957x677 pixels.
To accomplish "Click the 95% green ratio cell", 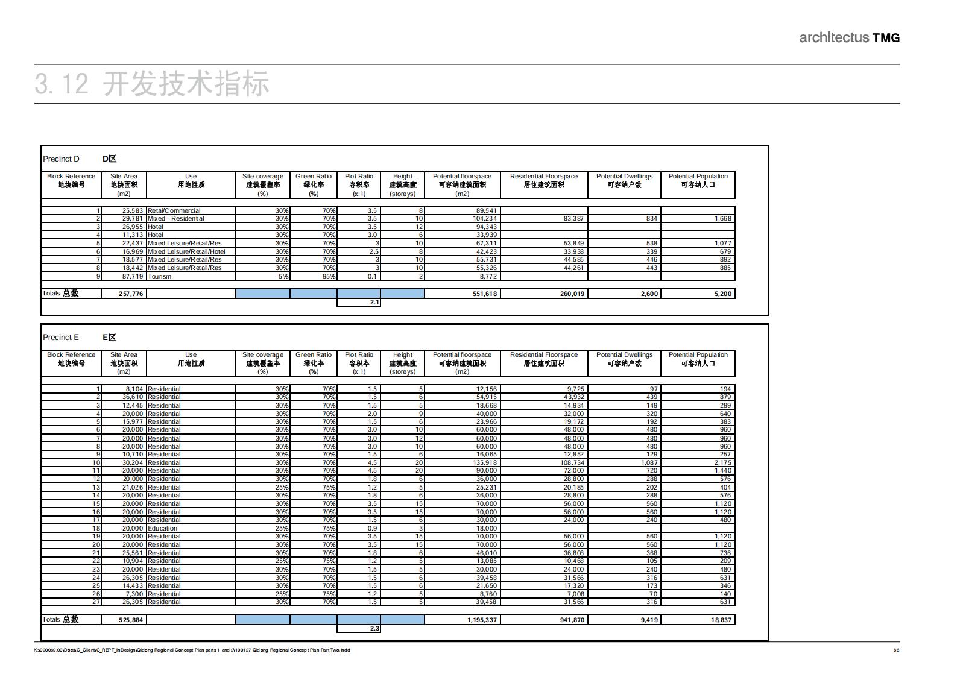I will pyautogui.click(x=314, y=276).
